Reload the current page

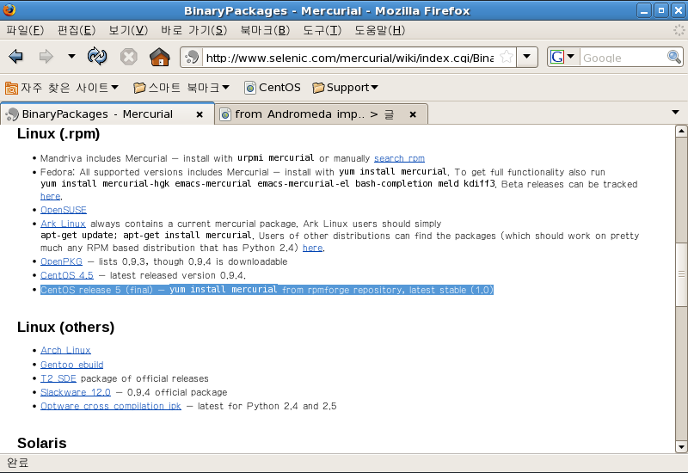tap(97, 56)
